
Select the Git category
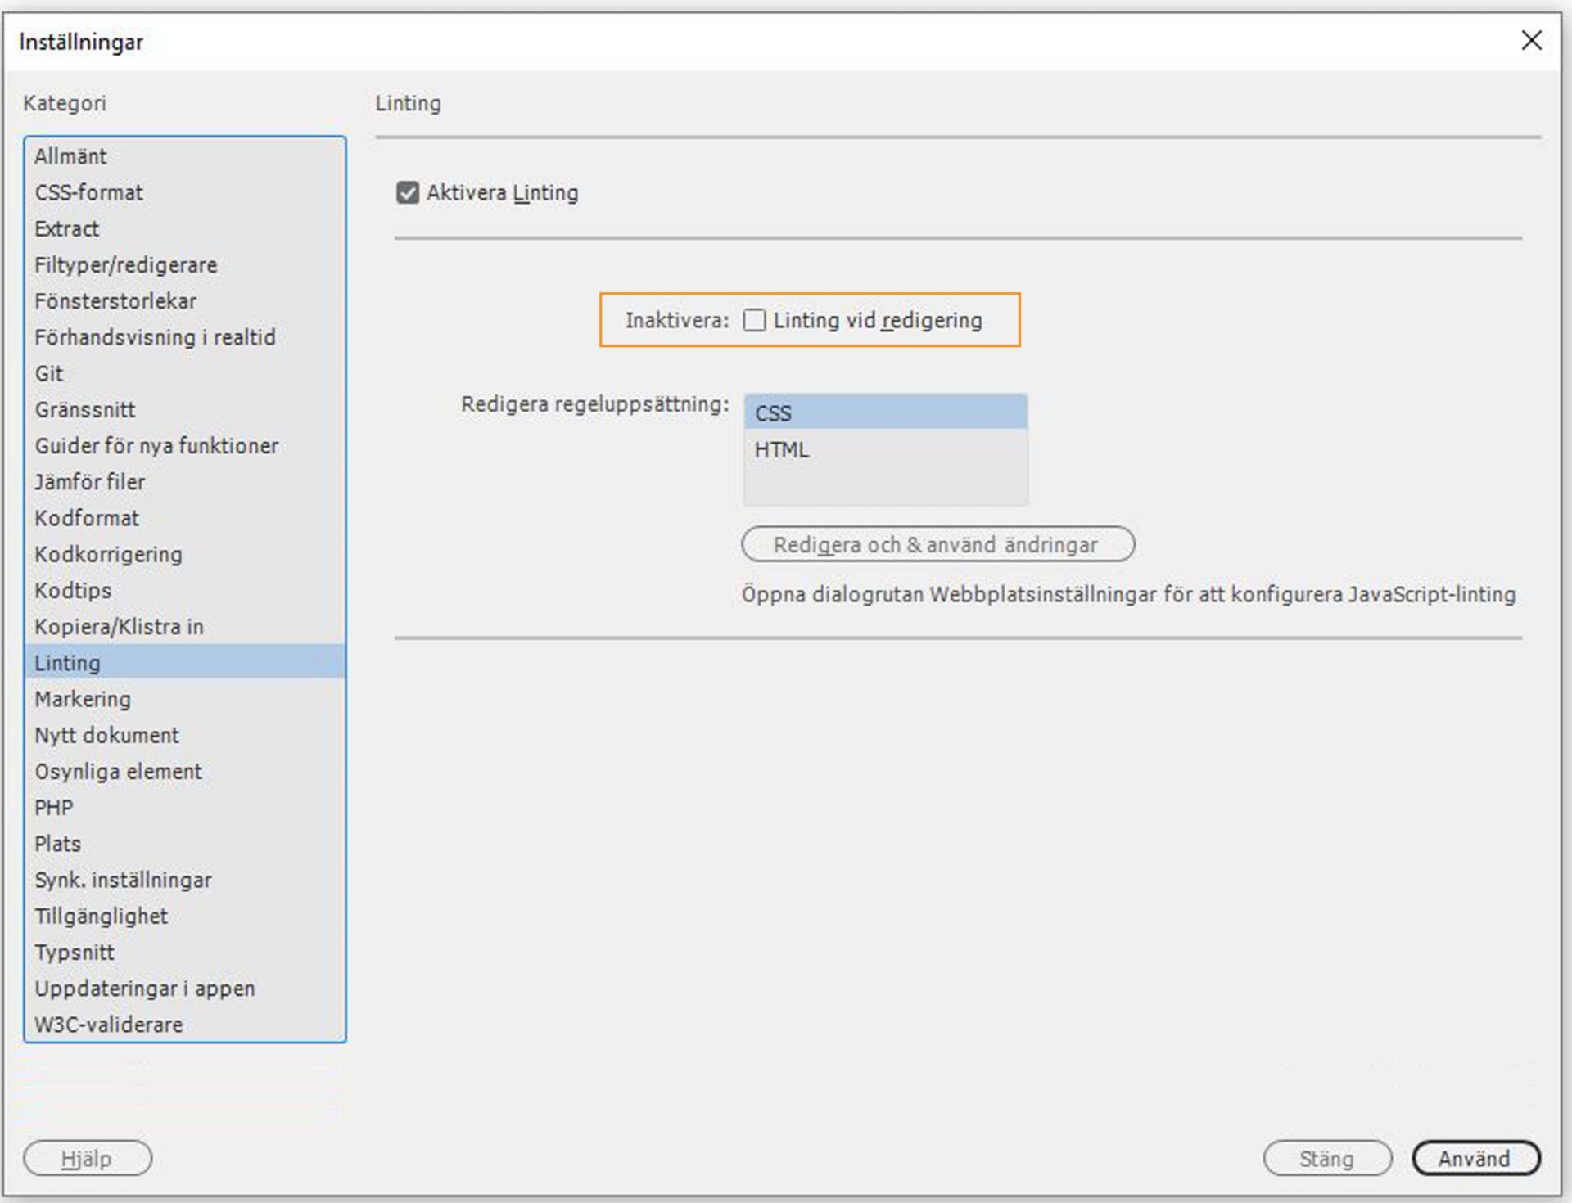pos(49,374)
